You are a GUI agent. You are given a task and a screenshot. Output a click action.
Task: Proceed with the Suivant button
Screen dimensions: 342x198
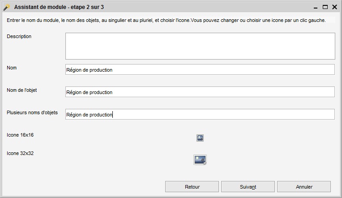[x=248, y=187]
